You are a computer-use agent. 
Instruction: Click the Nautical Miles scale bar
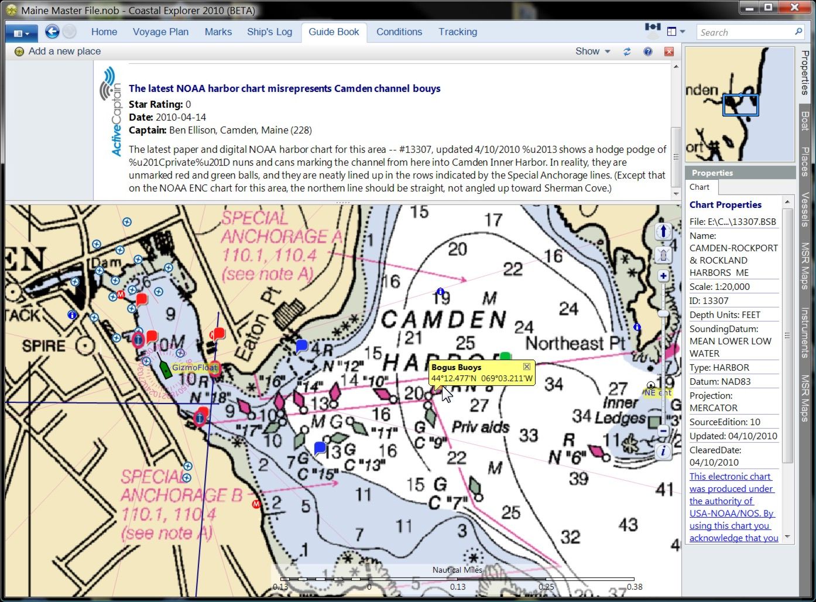point(457,578)
